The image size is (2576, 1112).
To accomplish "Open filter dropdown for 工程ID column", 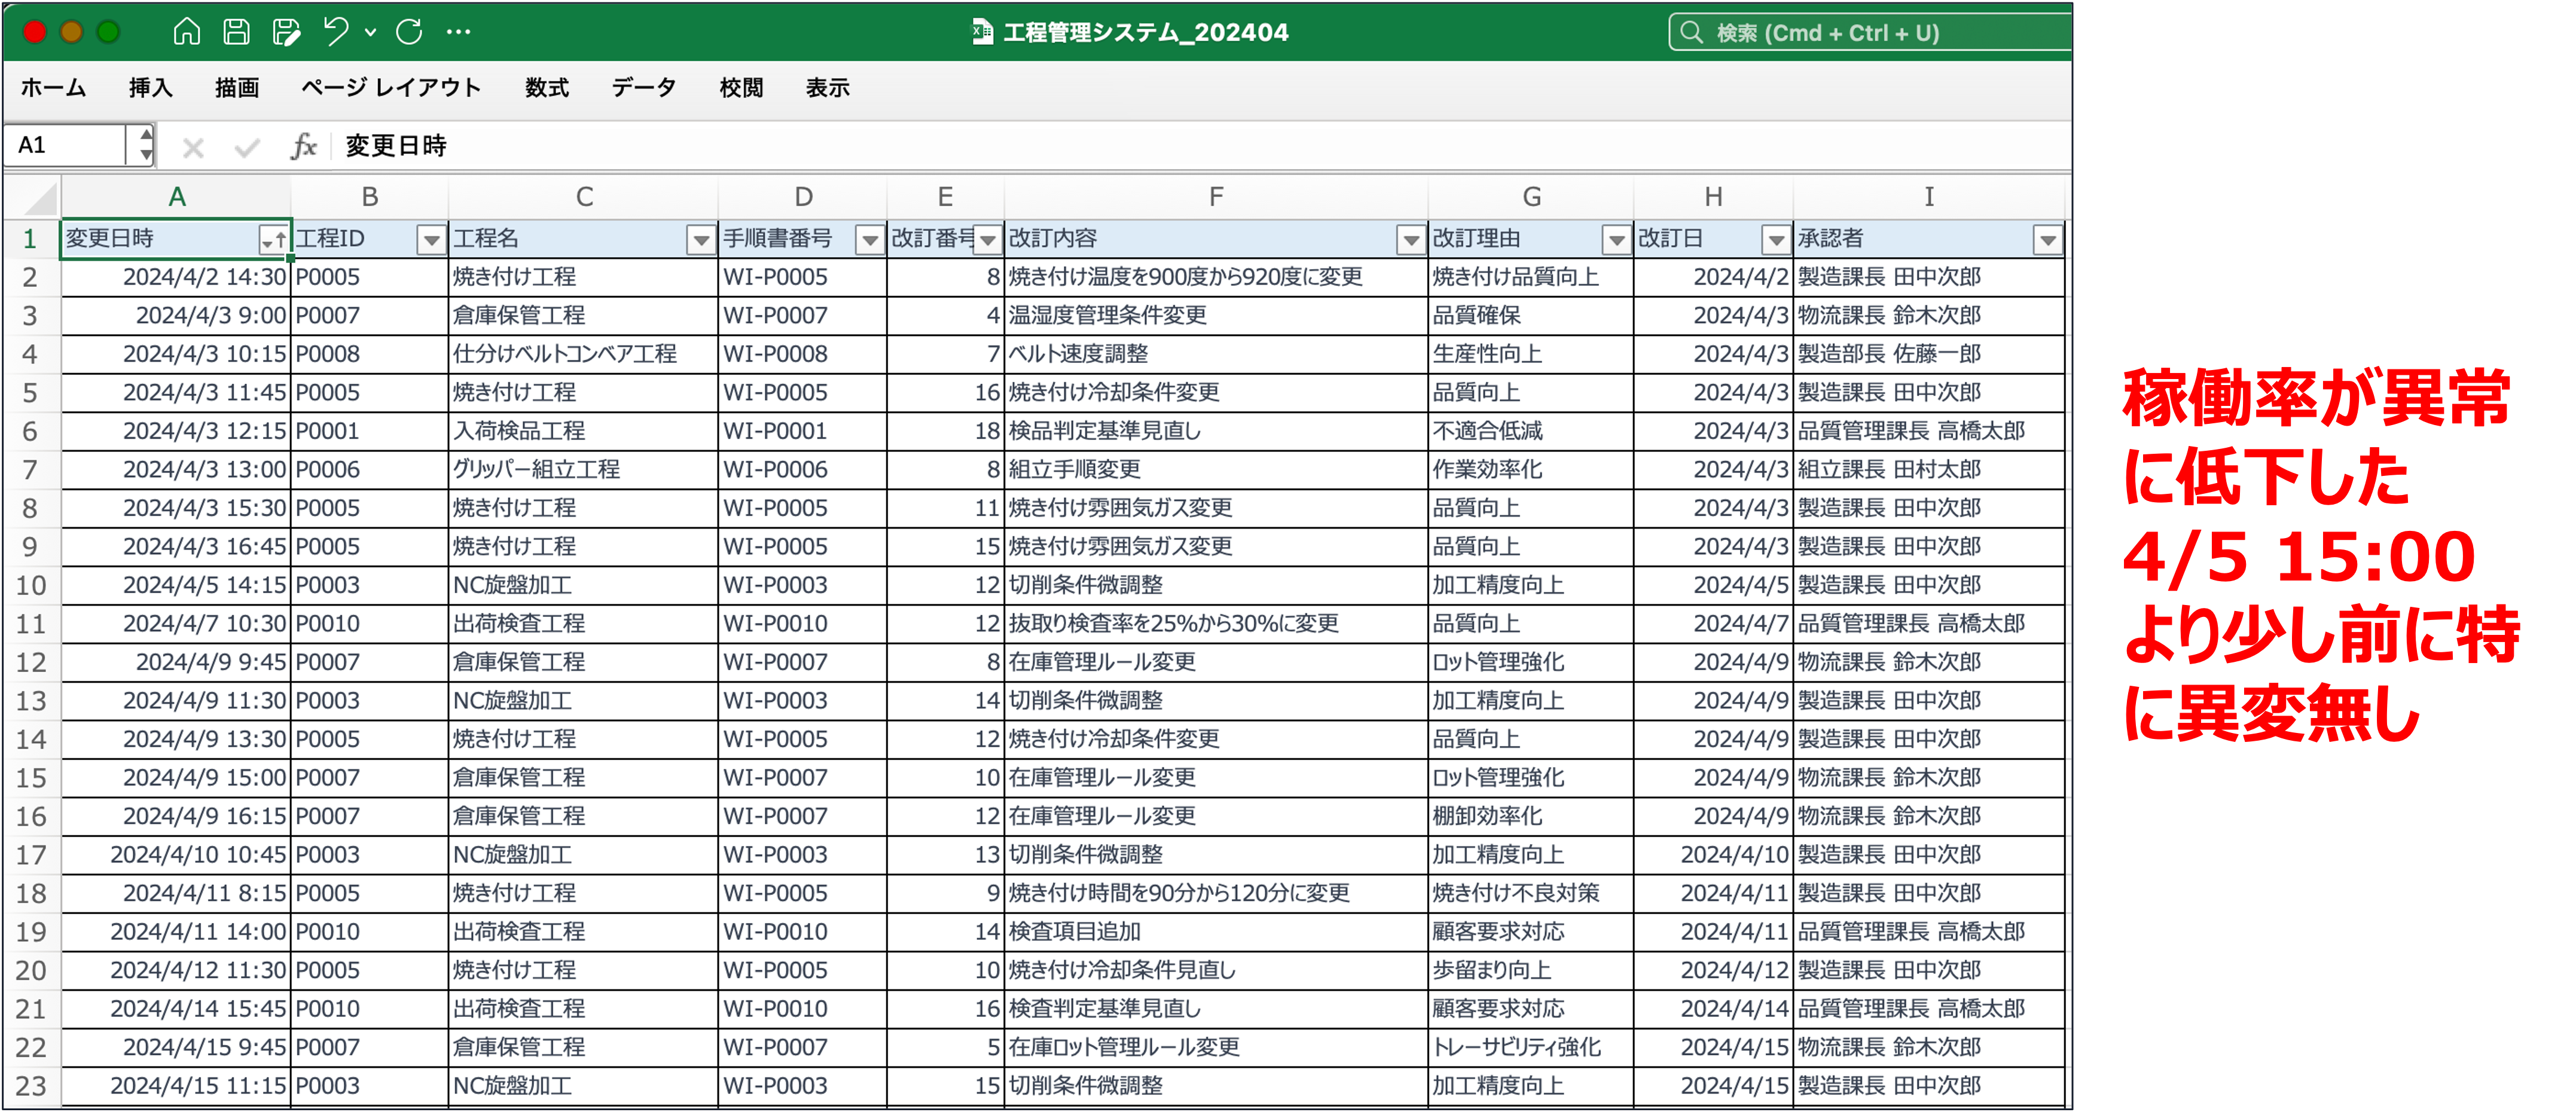I will [x=431, y=240].
